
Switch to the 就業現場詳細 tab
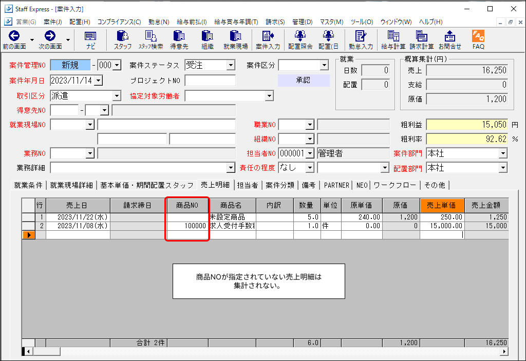pos(71,185)
